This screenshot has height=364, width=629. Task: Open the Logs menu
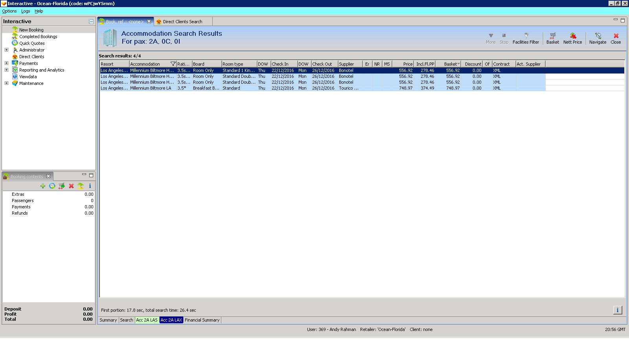tap(26, 11)
